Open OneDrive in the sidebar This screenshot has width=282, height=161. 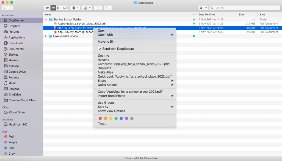(21, 95)
